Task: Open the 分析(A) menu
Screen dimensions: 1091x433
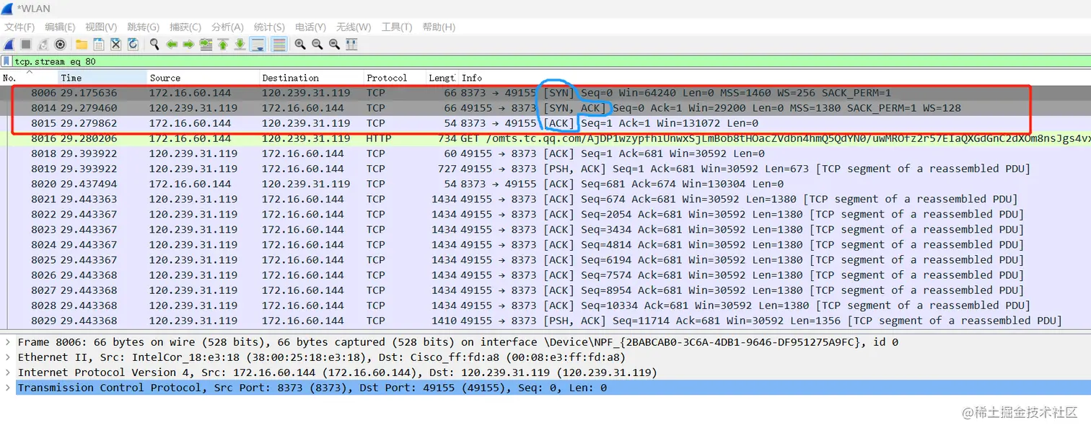Action: tap(227, 27)
